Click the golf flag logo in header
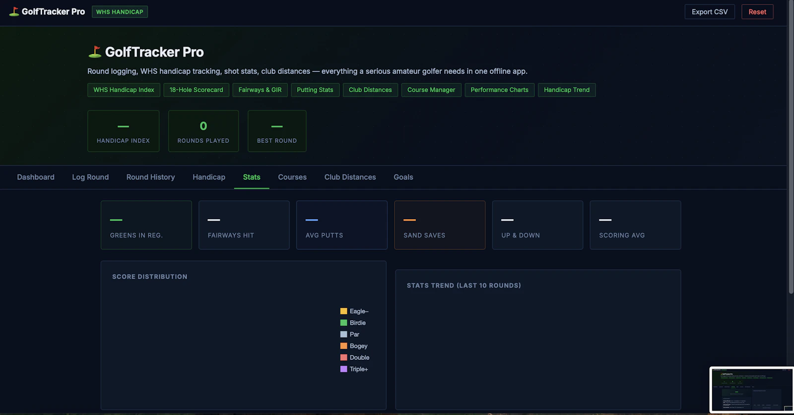The height and width of the screenshot is (415, 794). (x=14, y=11)
